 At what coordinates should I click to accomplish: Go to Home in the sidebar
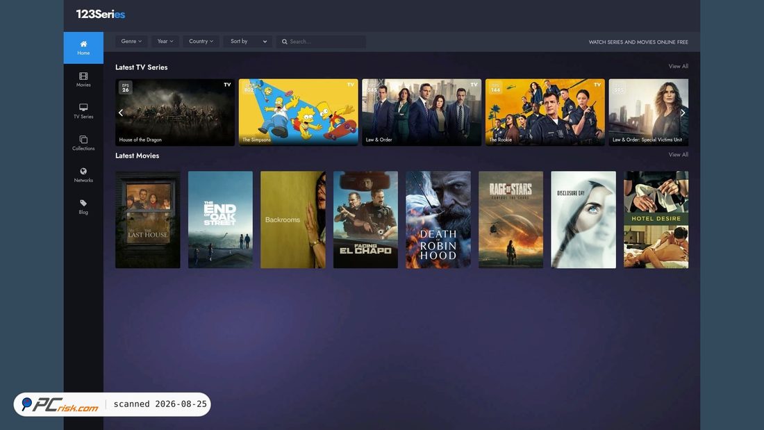point(83,48)
